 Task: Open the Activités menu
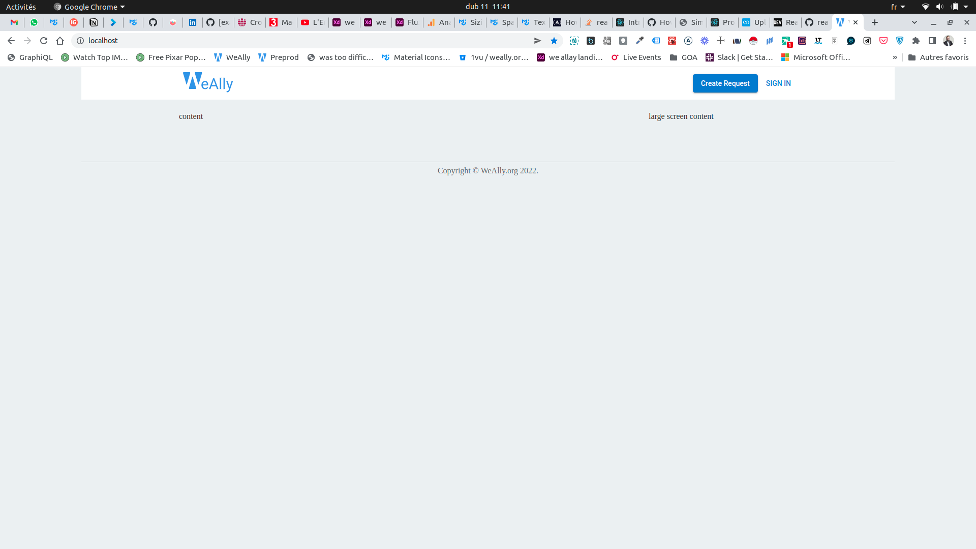(x=20, y=7)
